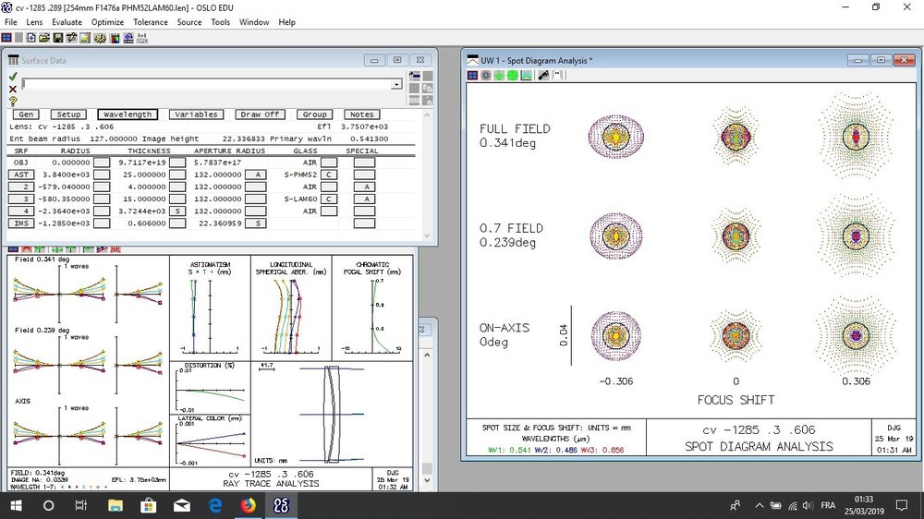Toggle the A special box on surface 2 row

point(364,187)
